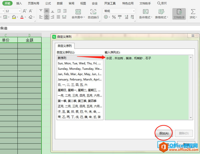Select the 自定义序列 dialog tab
Screen dimensions: 200x154
click(x=65, y=46)
